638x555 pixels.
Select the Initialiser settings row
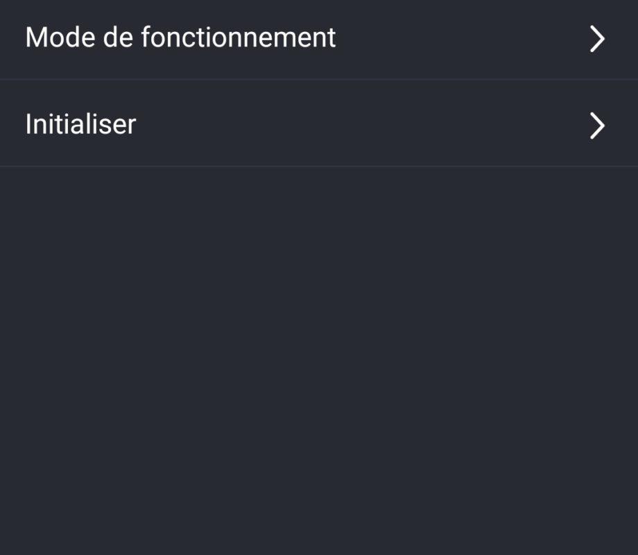coord(319,123)
